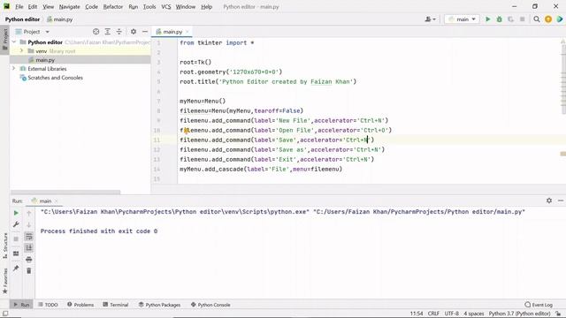566x318 pixels.
Task: Open Project panel gear options
Action: (x=134, y=32)
